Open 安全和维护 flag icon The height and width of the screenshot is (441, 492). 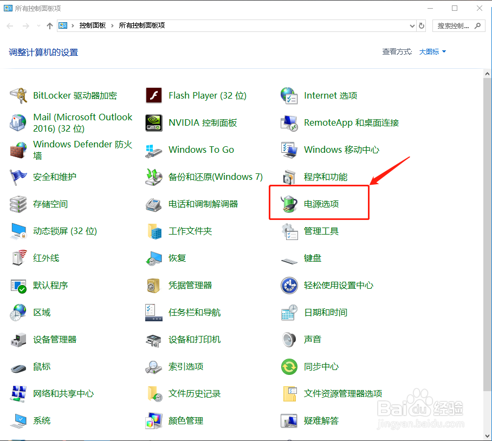(18, 177)
